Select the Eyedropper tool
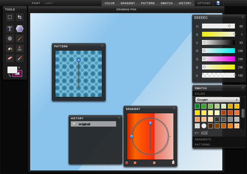Image resolution: width=247 pixels, height=174 pixels. (20, 58)
